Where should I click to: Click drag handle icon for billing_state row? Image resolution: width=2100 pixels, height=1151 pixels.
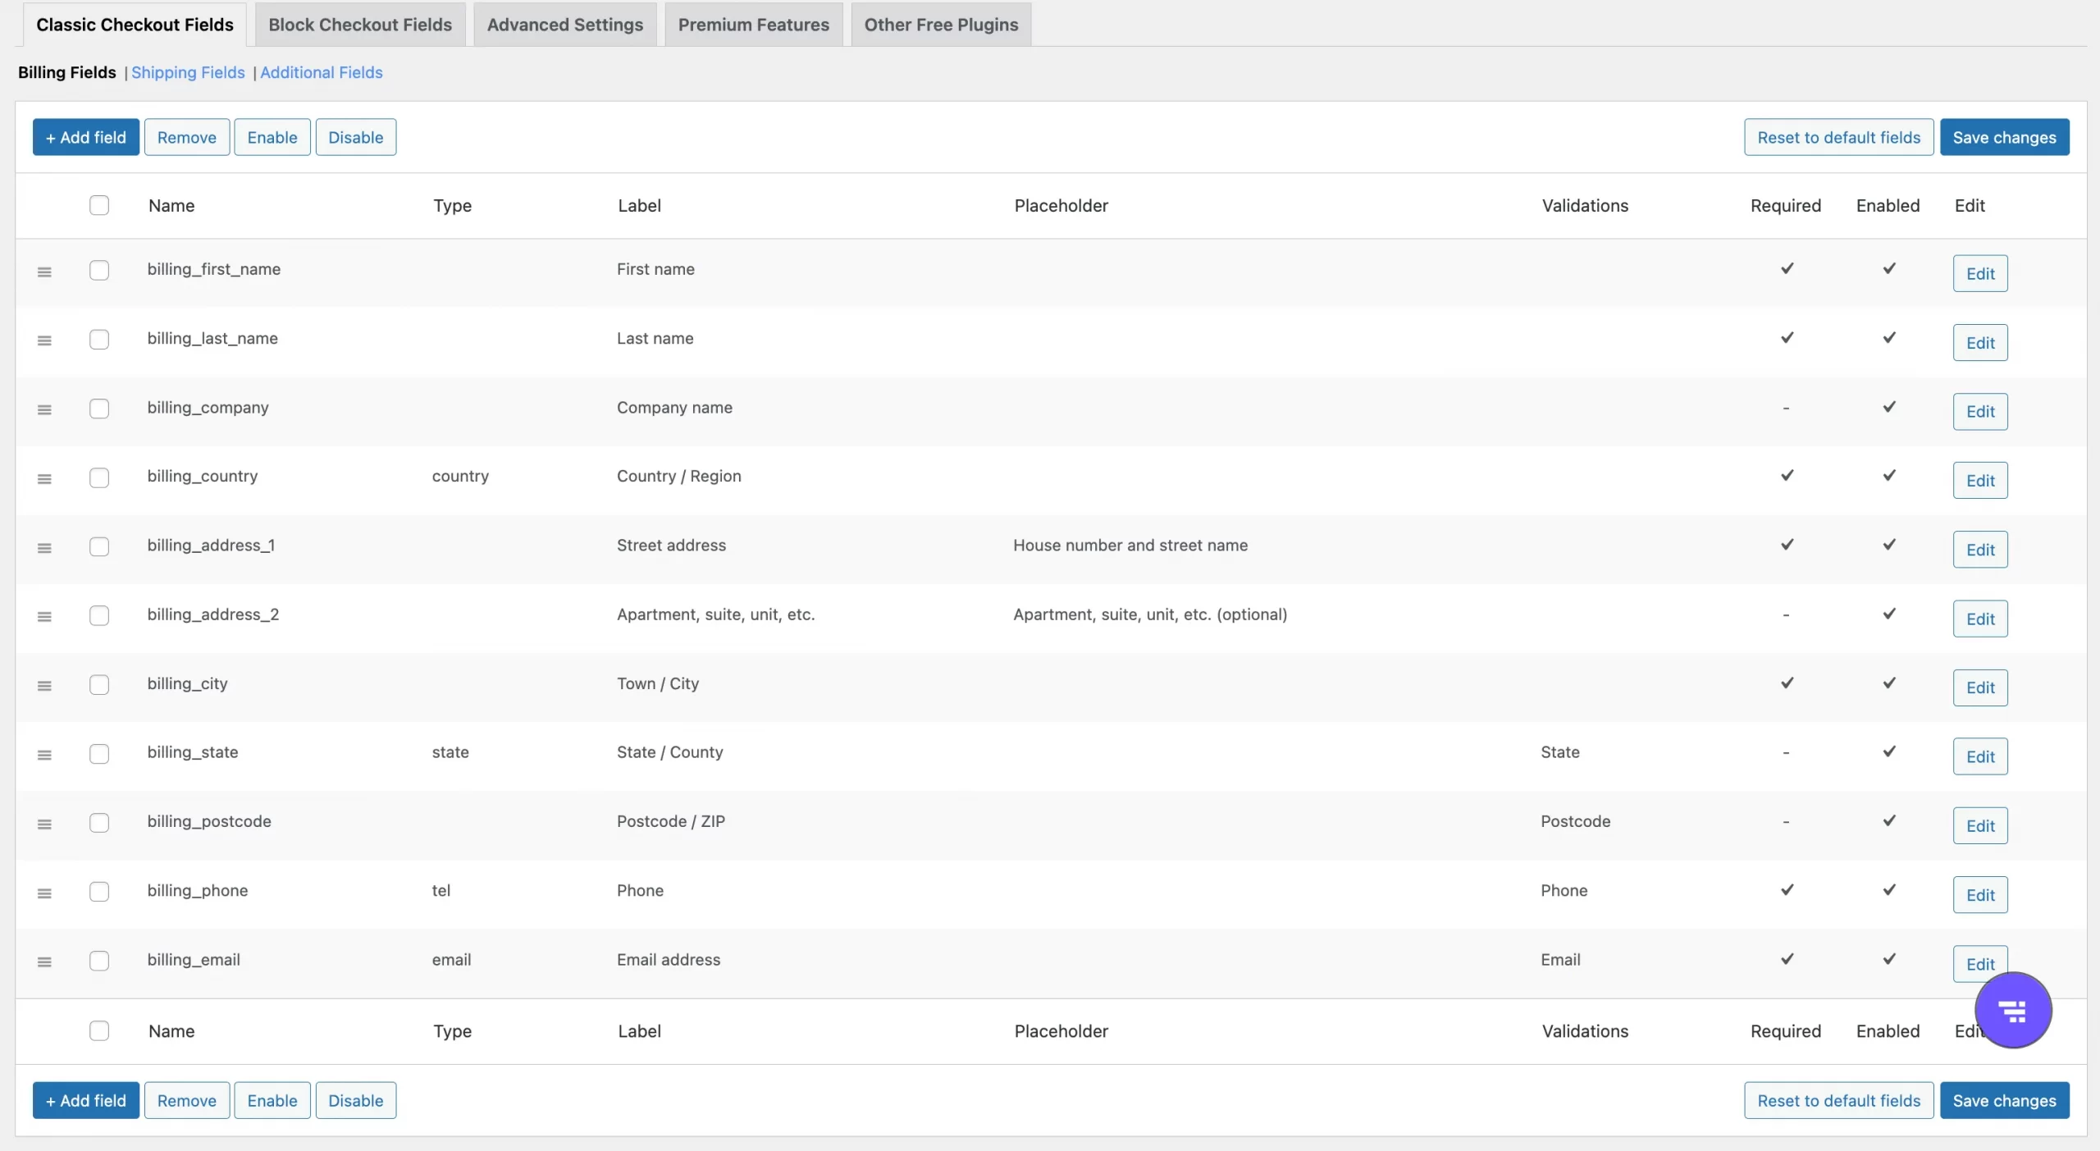point(44,754)
